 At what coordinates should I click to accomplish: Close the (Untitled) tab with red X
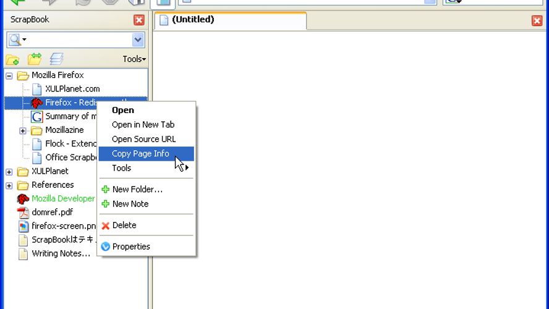[537, 20]
